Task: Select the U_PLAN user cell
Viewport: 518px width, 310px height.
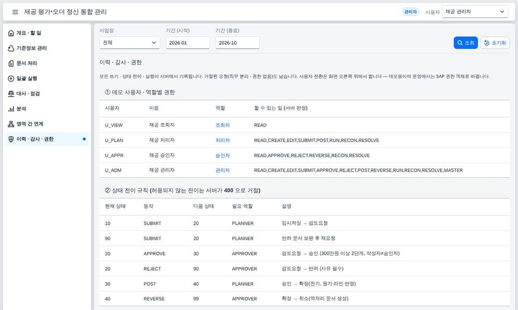Action: click(x=114, y=141)
